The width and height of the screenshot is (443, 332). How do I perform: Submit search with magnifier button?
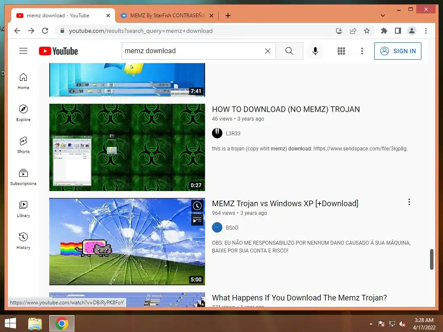pyautogui.click(x=289, y=51)
